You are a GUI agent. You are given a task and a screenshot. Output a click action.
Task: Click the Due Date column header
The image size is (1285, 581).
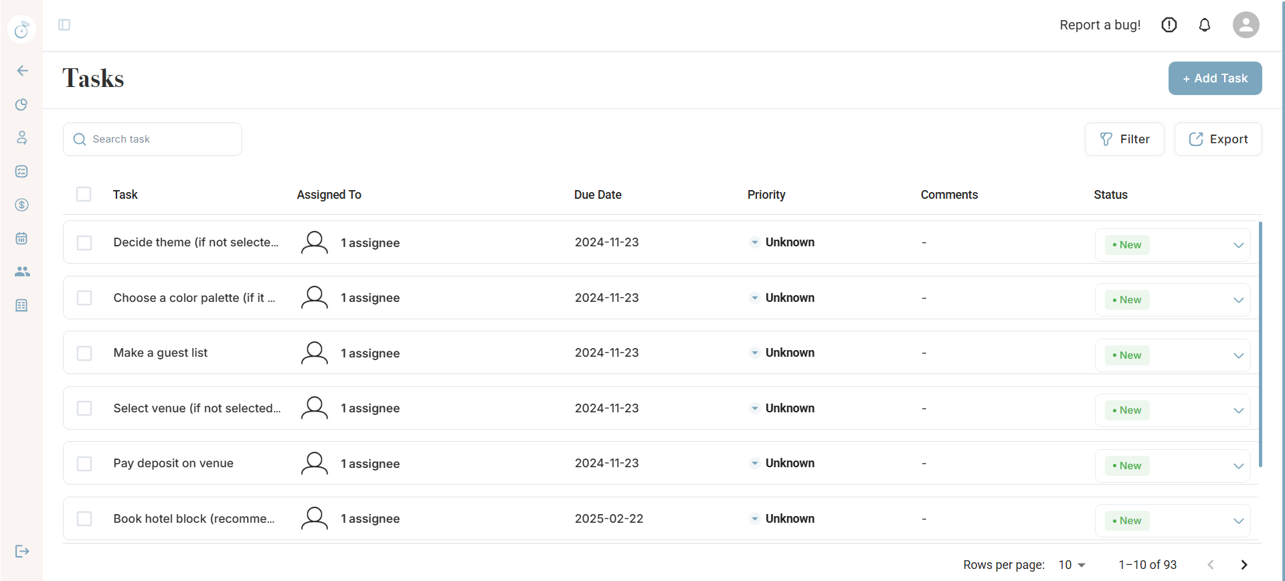tap(598, 195)
